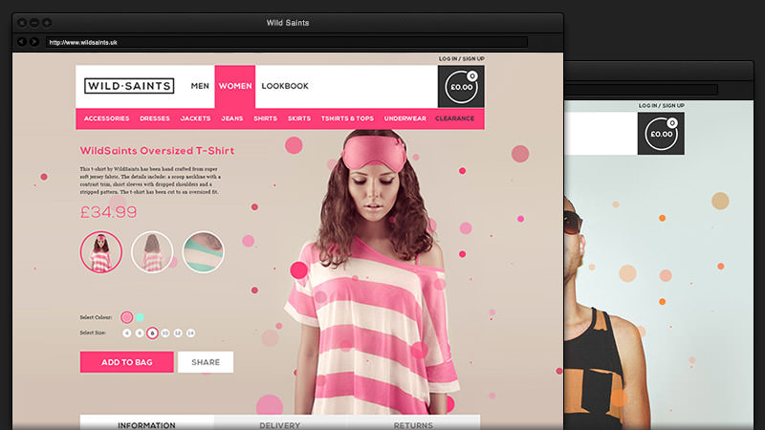Click LOG IN / SIGN UP in background window
765x430 pixels.
click(661, 105)
